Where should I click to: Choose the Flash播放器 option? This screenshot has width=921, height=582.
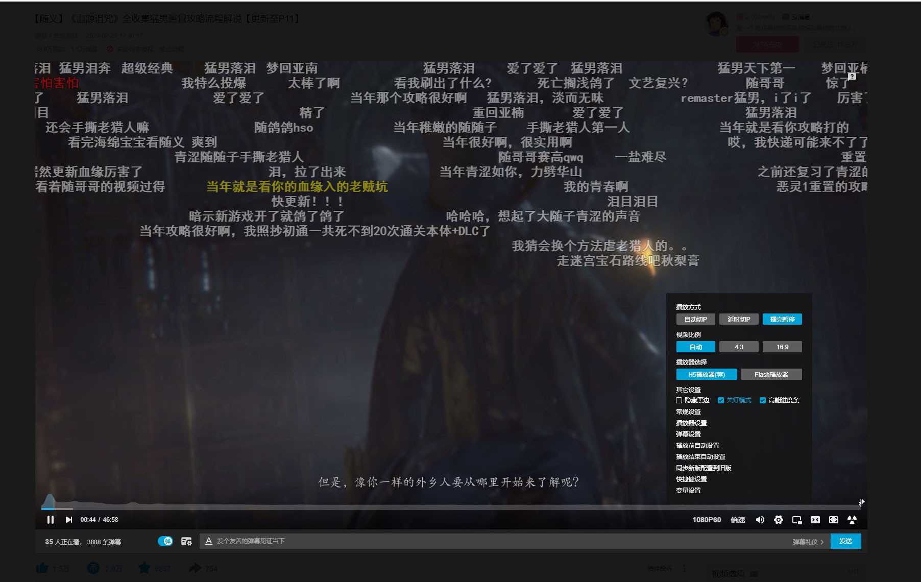coord(771,375)
